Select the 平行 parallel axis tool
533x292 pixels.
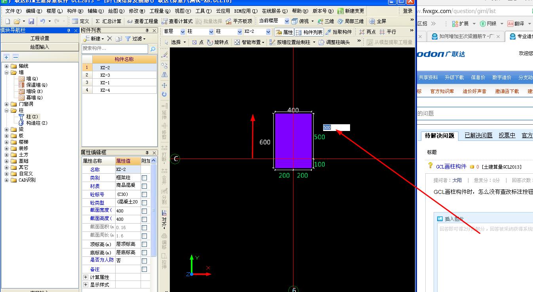click(x=388, y=32)
